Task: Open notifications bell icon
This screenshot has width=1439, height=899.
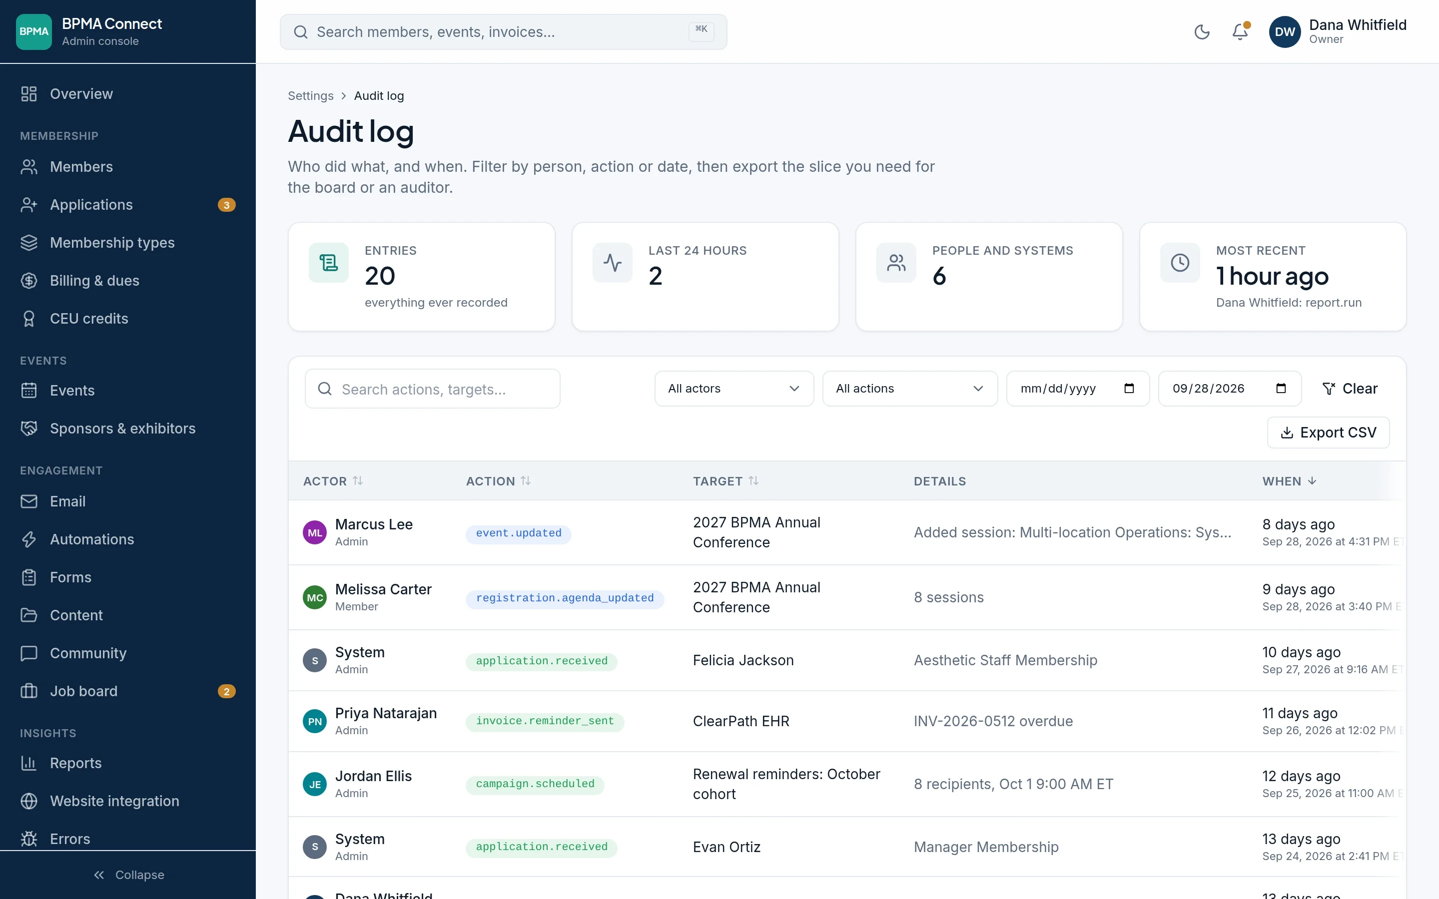Action: 1240,31
